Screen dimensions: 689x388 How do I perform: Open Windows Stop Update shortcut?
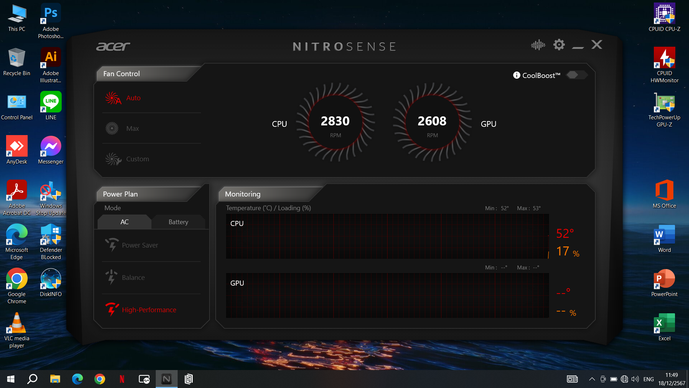tap(51, 198)
